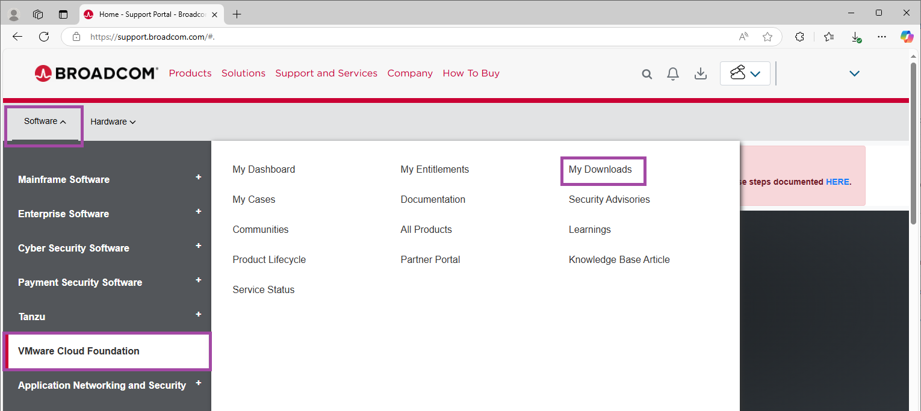Image resolution: width=921 pixels, height=411 pixels.
Task: Go to My Entitlements
Action: coord(435,170)
